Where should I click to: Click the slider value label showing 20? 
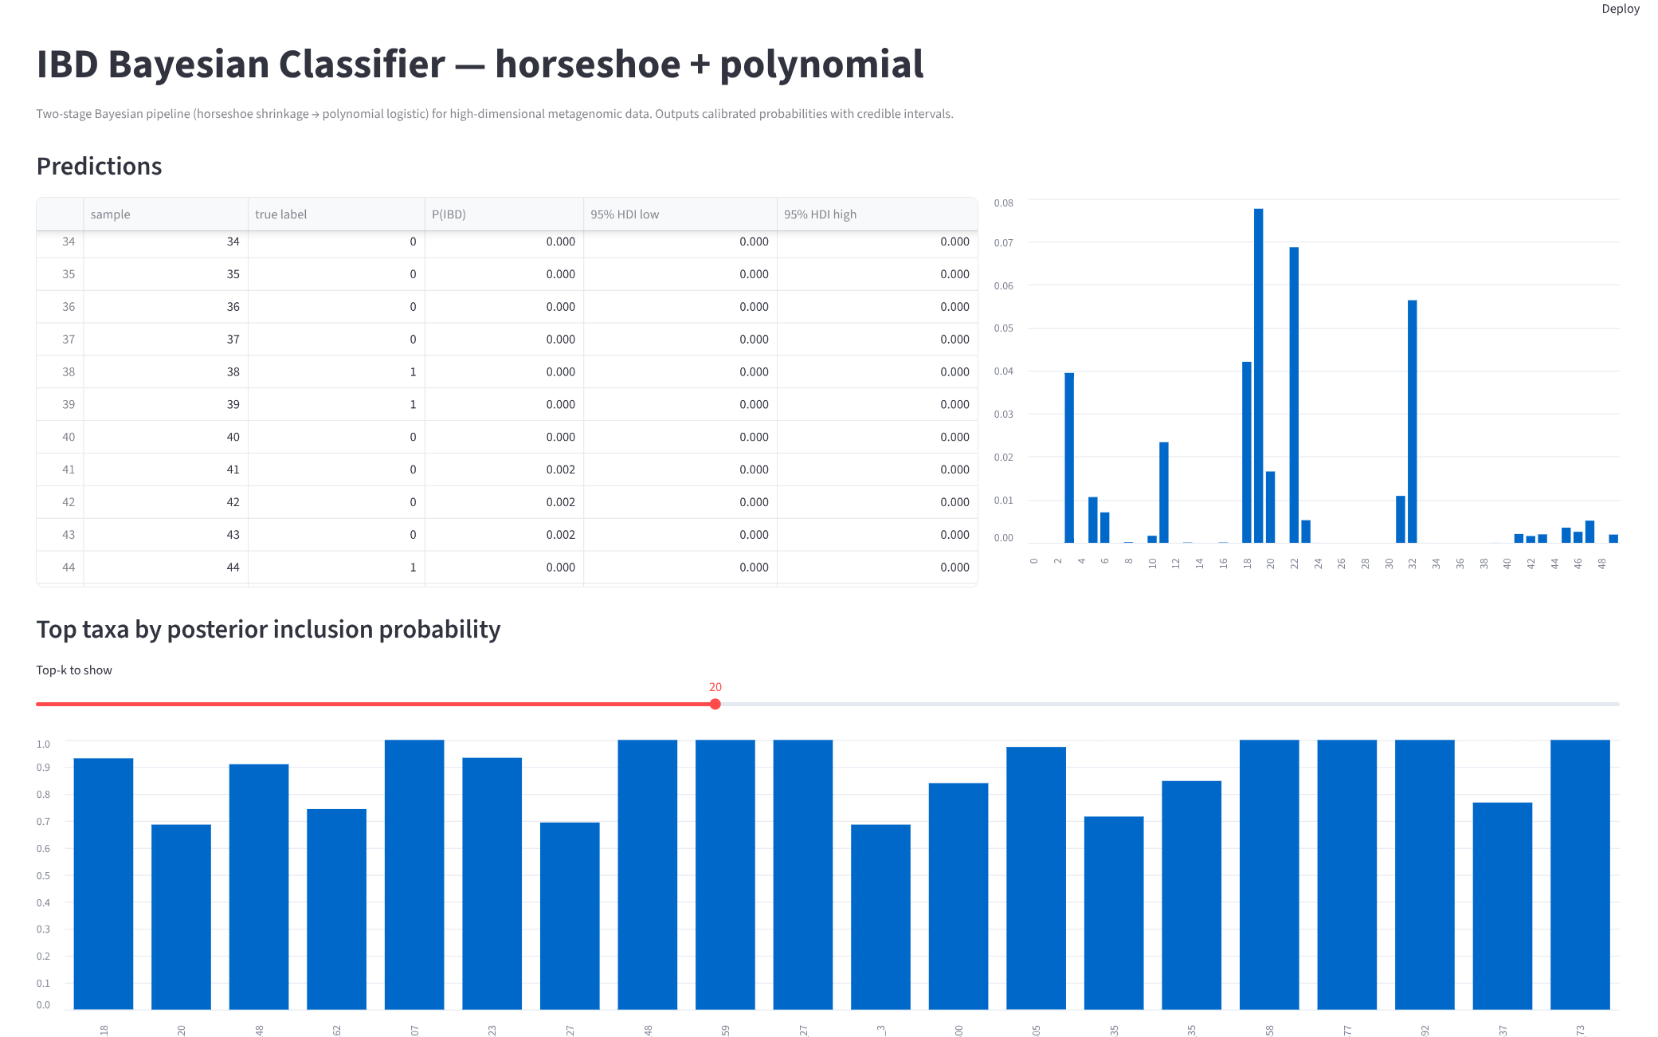[x=715, y=686]
